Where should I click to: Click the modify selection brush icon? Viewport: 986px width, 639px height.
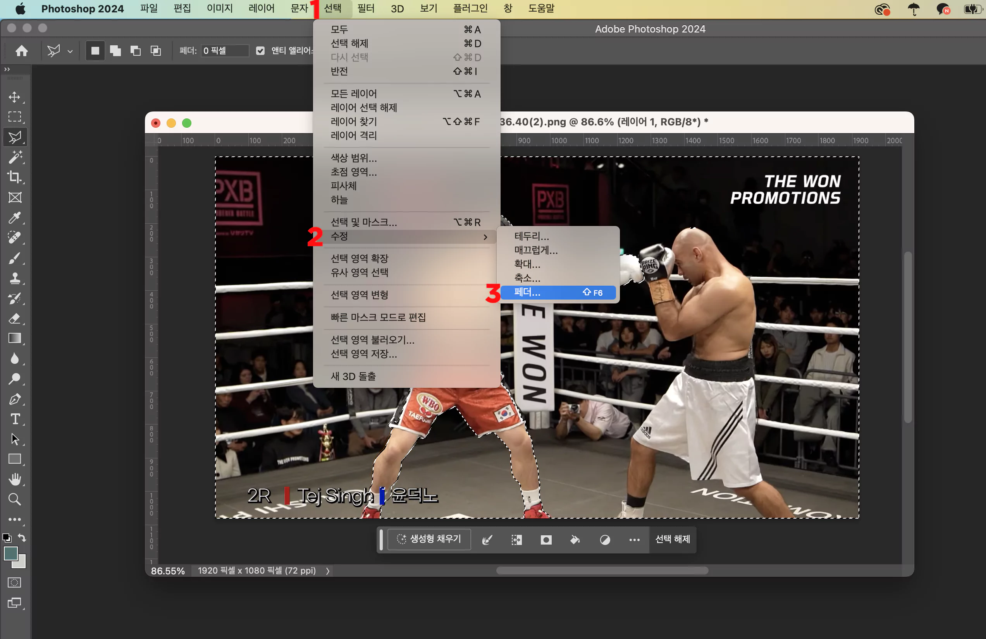pos(487,540)
